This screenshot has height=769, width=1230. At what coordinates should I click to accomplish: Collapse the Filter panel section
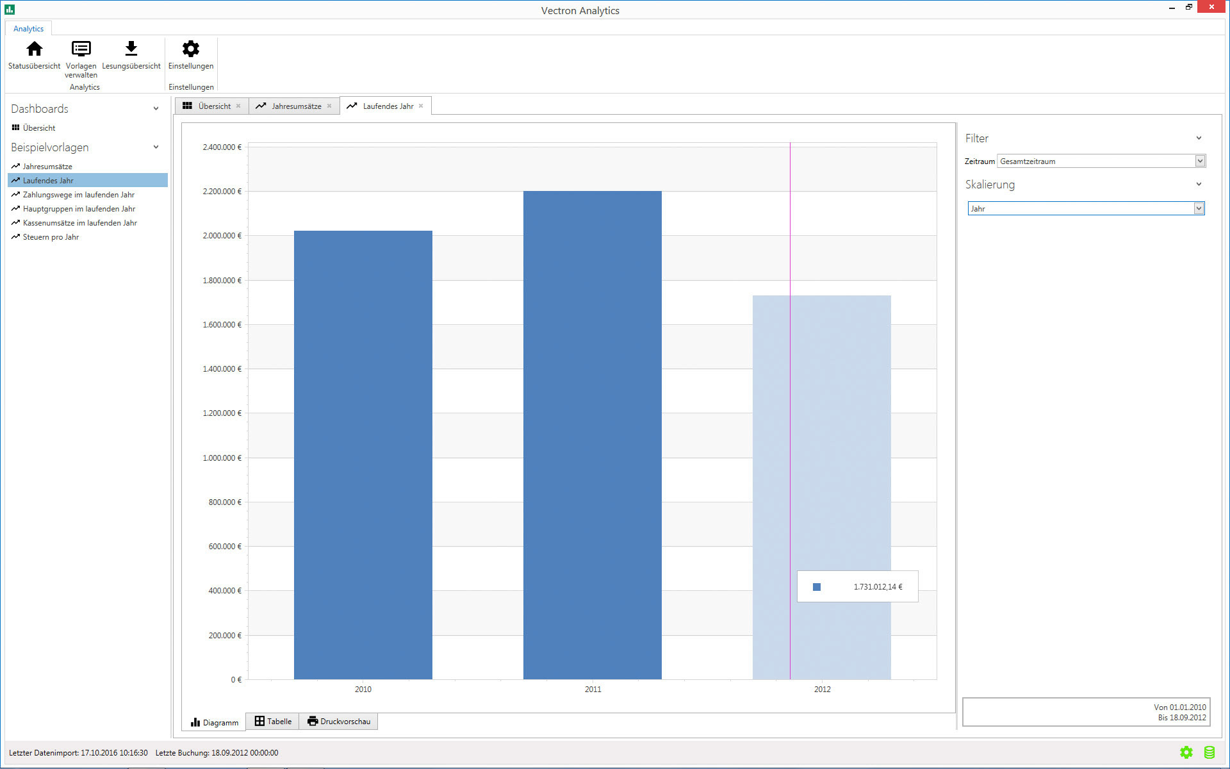click(1199, 138)
